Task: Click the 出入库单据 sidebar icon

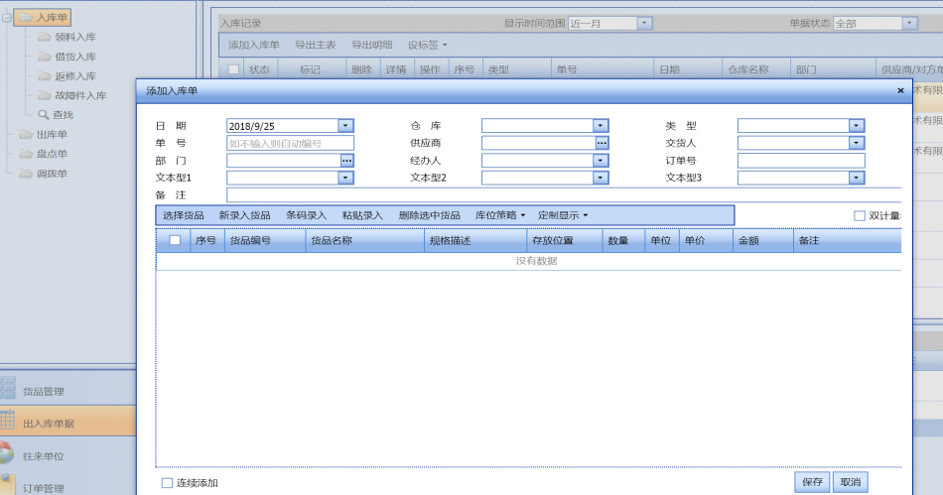Action: (7, 422)
